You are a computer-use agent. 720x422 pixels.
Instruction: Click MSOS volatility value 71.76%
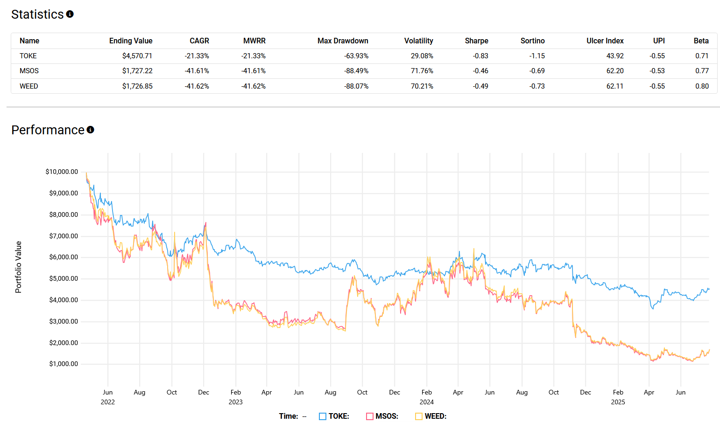(x=422, y=71)
